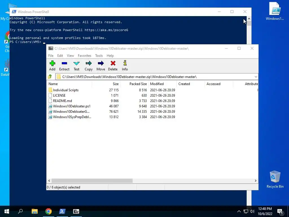
Task: Open the File menu in 7-Zip
Action: (51, 56)
